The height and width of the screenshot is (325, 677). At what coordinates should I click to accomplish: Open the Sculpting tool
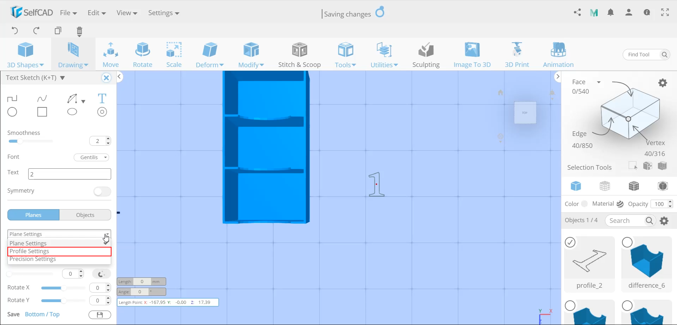pos(426,55)
